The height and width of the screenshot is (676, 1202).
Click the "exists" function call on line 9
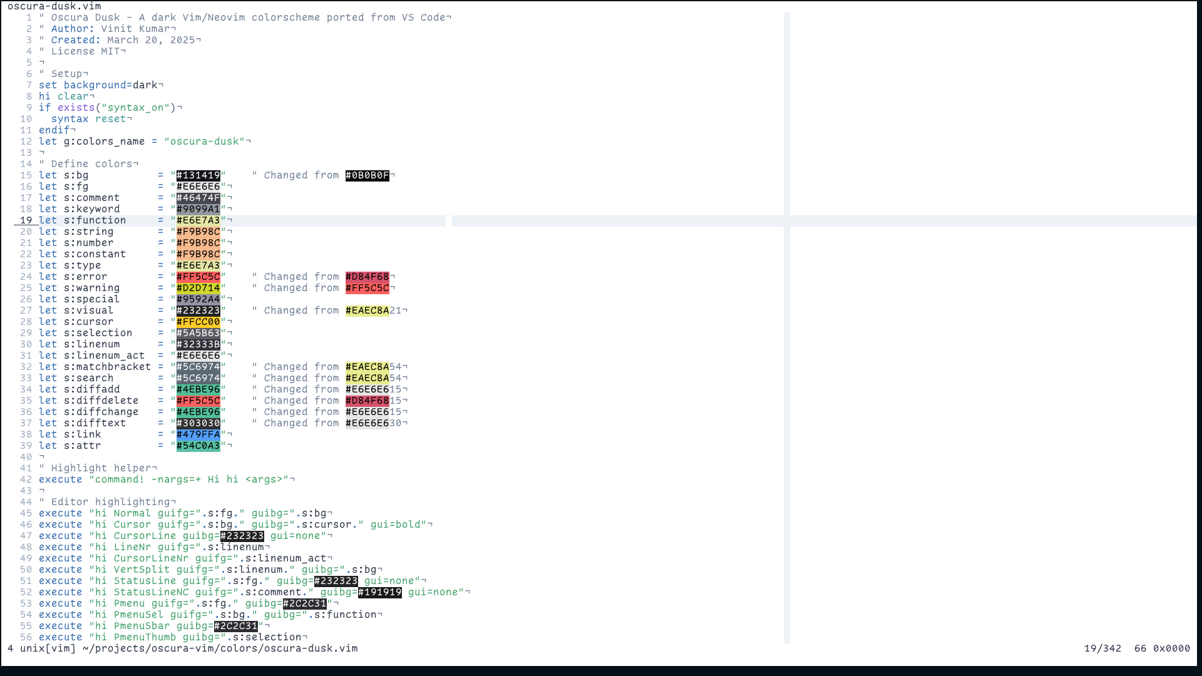[76, 108]
